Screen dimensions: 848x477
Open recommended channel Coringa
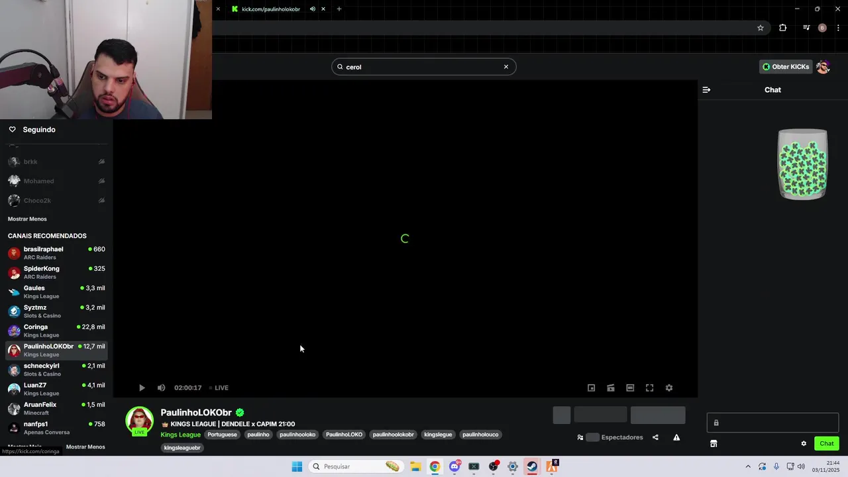pyautogui.click(x=56, y=331)
